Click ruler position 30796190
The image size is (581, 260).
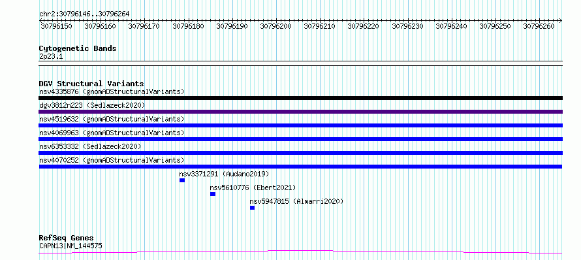point(232,26)
